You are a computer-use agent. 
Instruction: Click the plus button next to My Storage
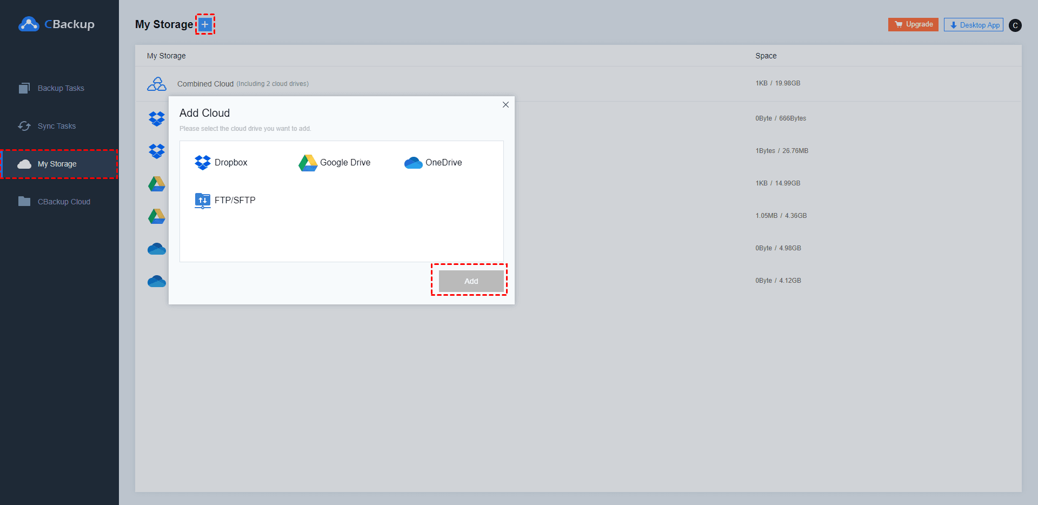(x=205, y=24)
